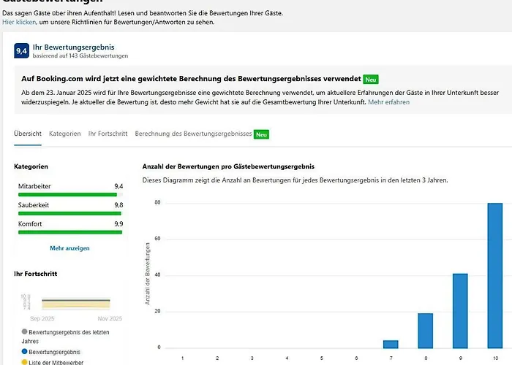Click the Komfort green rating bar

point(70,232)
